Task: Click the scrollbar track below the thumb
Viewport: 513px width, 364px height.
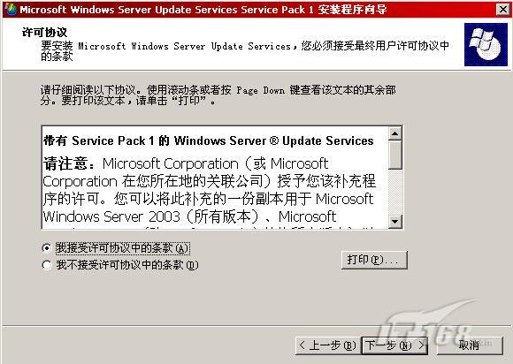Action: 394,192
